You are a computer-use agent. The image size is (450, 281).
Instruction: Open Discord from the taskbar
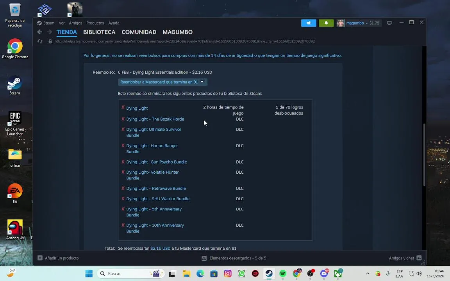pos(324,274)
